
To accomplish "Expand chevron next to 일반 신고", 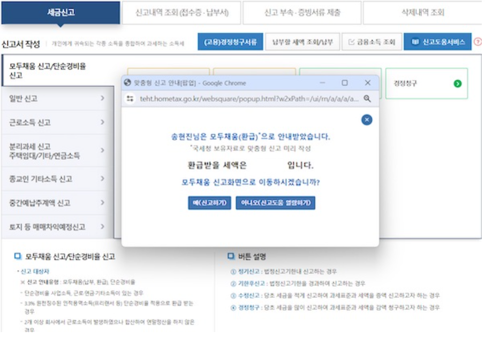I will (x=102, y=98).
